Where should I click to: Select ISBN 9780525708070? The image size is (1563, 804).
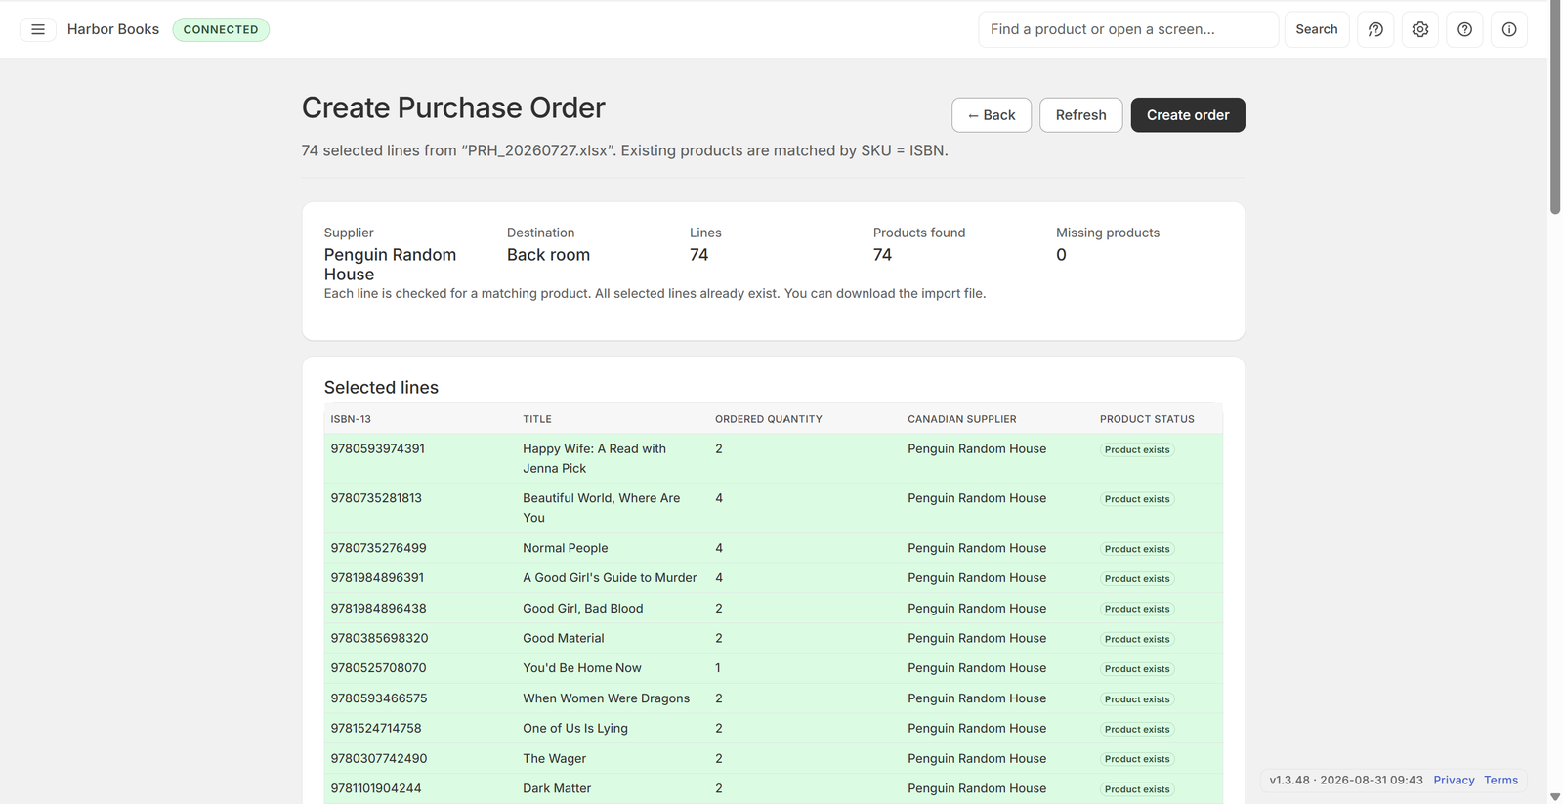(378, 668)
